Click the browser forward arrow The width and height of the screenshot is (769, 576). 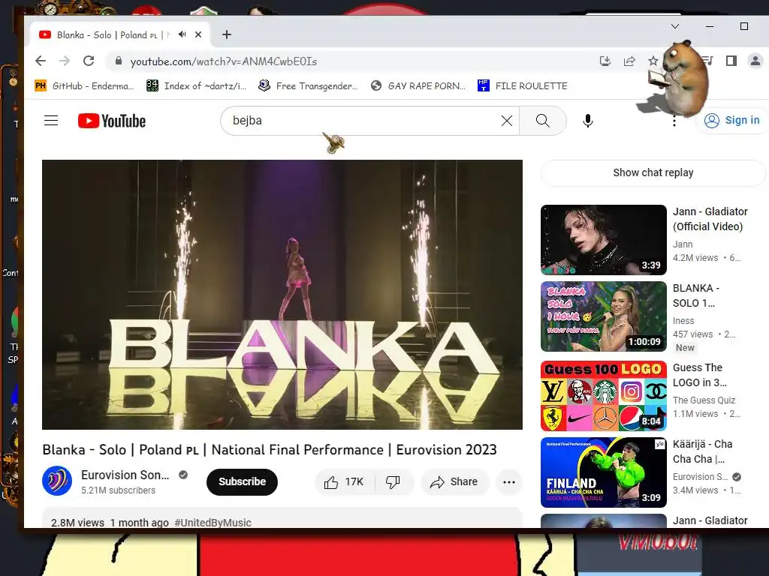65,61
